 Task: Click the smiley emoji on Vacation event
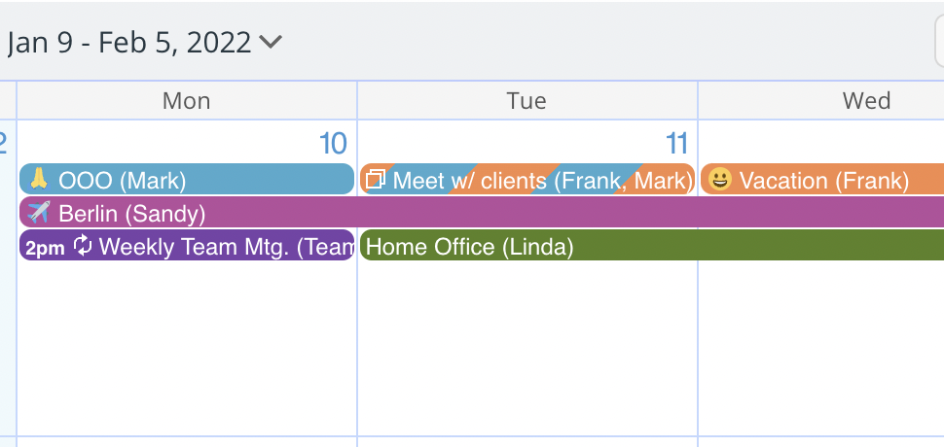coord(719,179)
